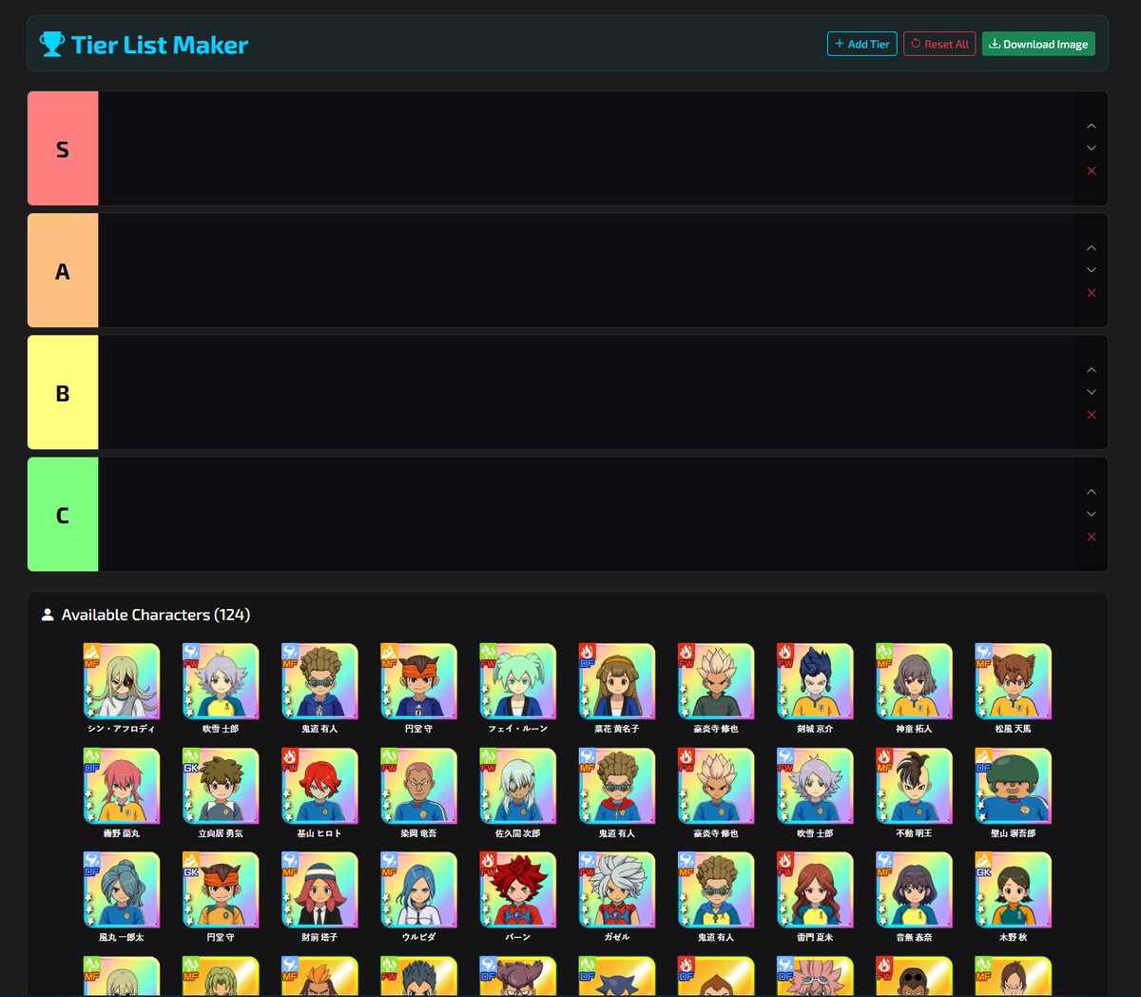This screenshot has height=997, width=1141.
Task: Choose the 財前 塔子 character card
Action: pyautogui.click(x=319, y=897)
